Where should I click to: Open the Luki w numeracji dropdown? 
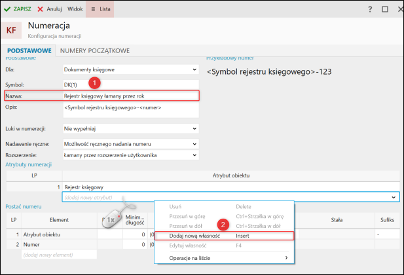tap(131, 128)
